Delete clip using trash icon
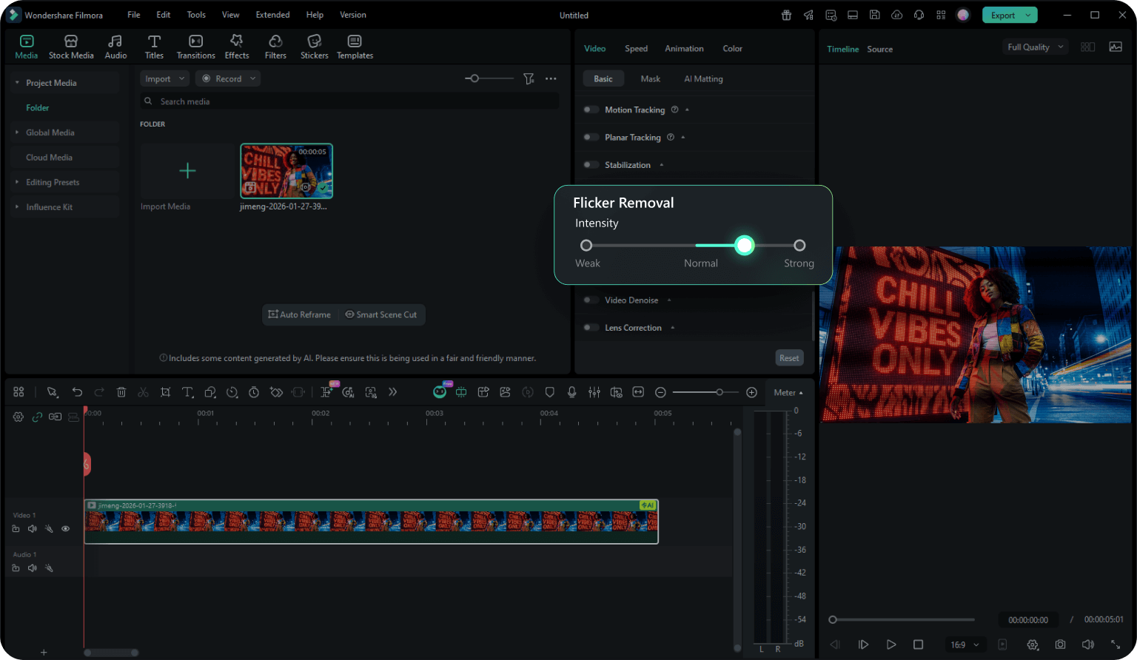This screenshot has width=1137, height=660. [121, 392]
